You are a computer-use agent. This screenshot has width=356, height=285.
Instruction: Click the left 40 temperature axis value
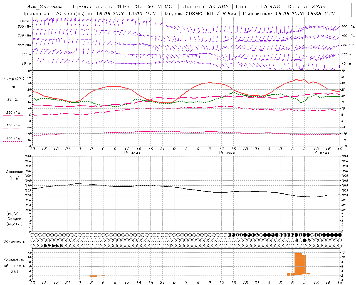point(29,71)
